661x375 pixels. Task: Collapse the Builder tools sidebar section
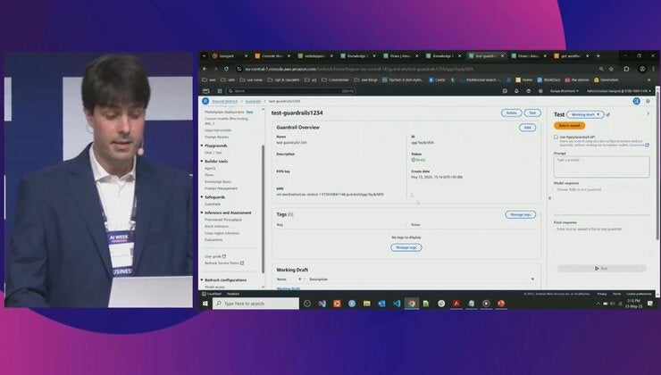point(202,162)
